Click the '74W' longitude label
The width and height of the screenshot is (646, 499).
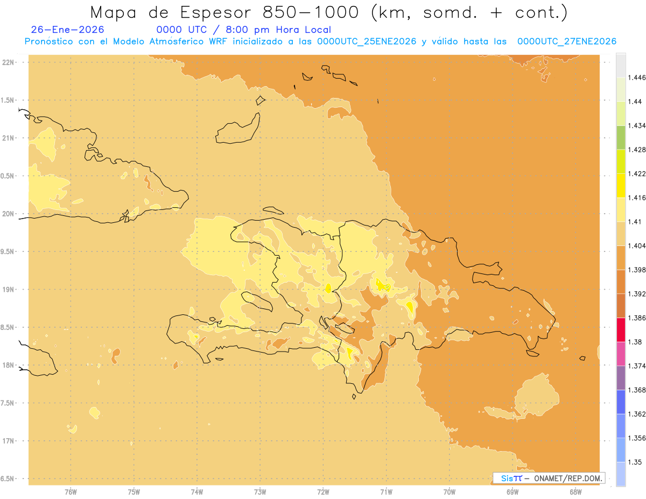[197, 491]
